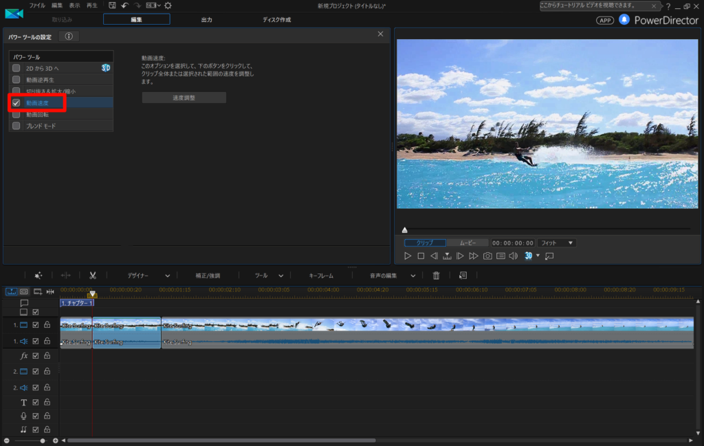Open preferences via the gear icon

tap(168, 5)
